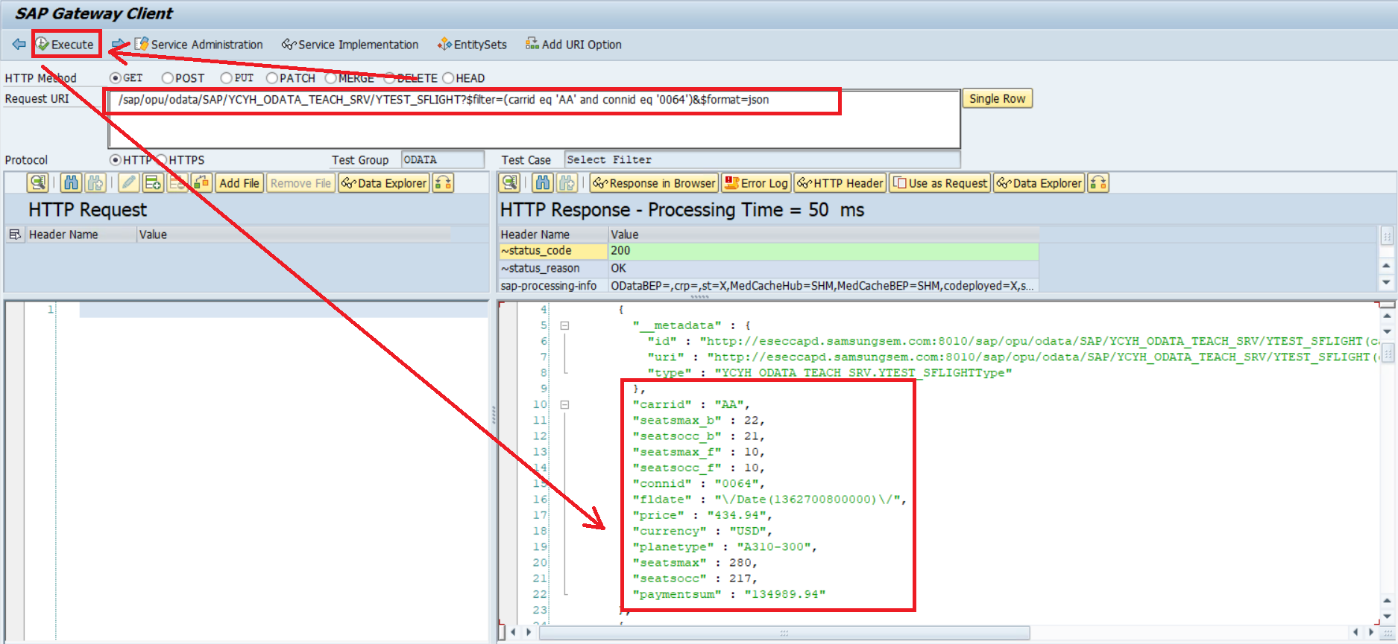
Task: Click line 1 in the request body editor
Action: click(x=283, y=310)
